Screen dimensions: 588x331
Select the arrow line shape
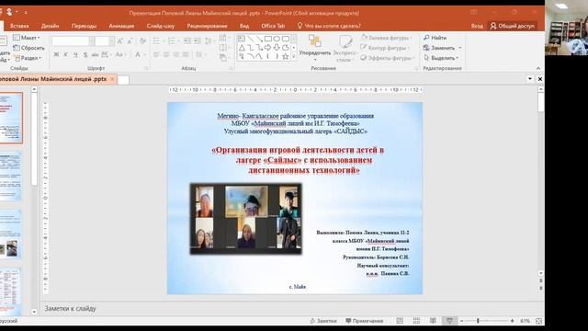[259, 39]
